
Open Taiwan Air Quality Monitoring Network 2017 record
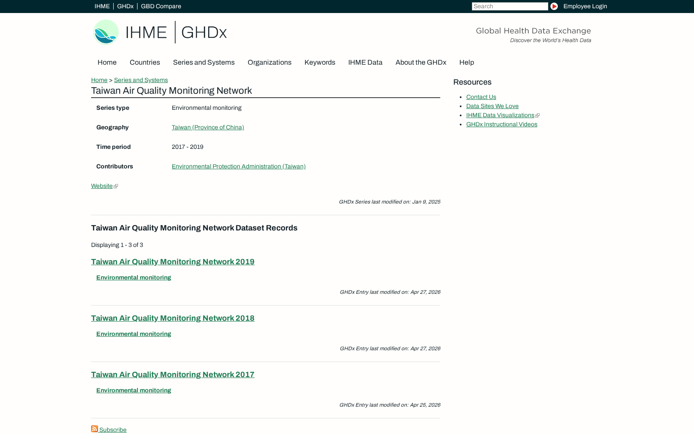(173, 375)
